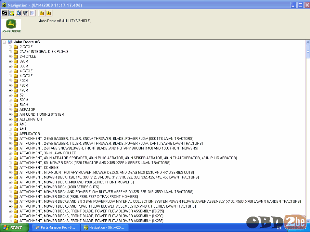Click the John Deere logo image

11,26
